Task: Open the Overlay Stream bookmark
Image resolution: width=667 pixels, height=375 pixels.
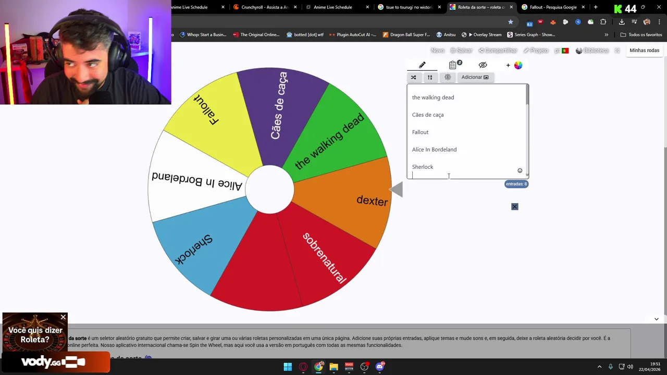Action: pos(481,35)
